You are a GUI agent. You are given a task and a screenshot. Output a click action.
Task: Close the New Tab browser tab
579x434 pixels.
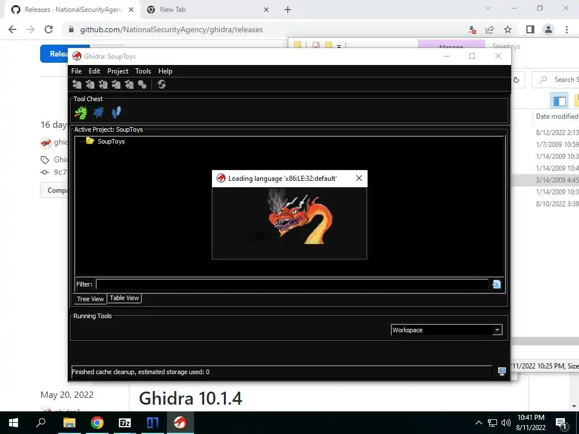266,10
